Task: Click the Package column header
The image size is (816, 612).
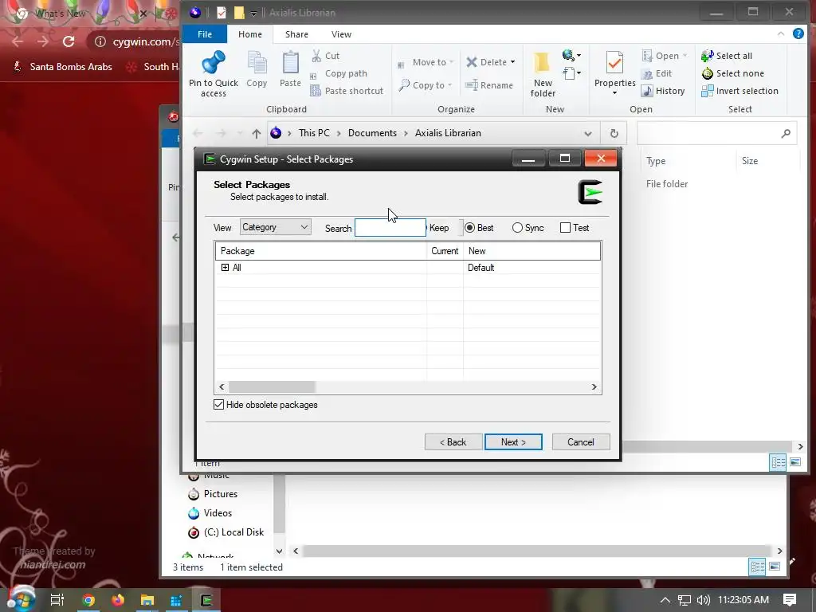Action: point(321,251)
